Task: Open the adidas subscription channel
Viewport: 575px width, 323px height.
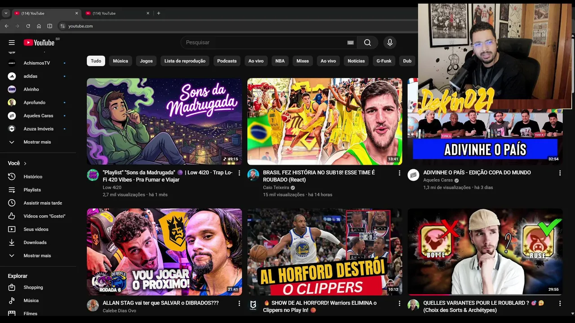Action: (x=31, y=76)
